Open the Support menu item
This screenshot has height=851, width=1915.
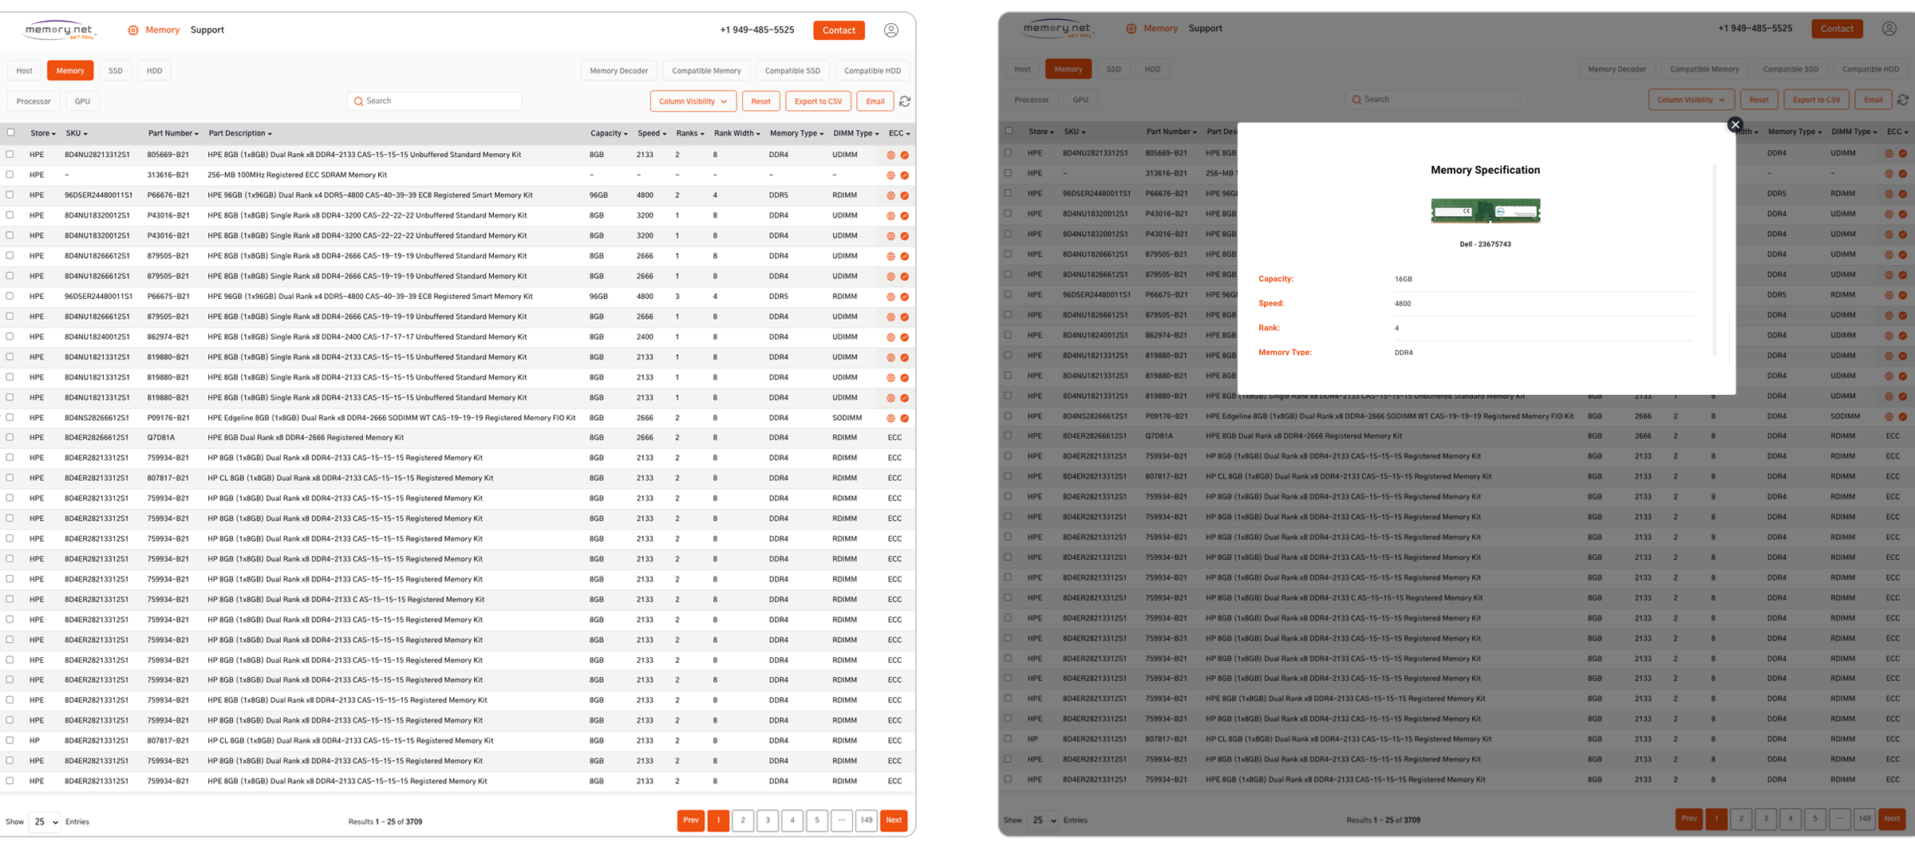pyautogui.click(x=207, y=30)
